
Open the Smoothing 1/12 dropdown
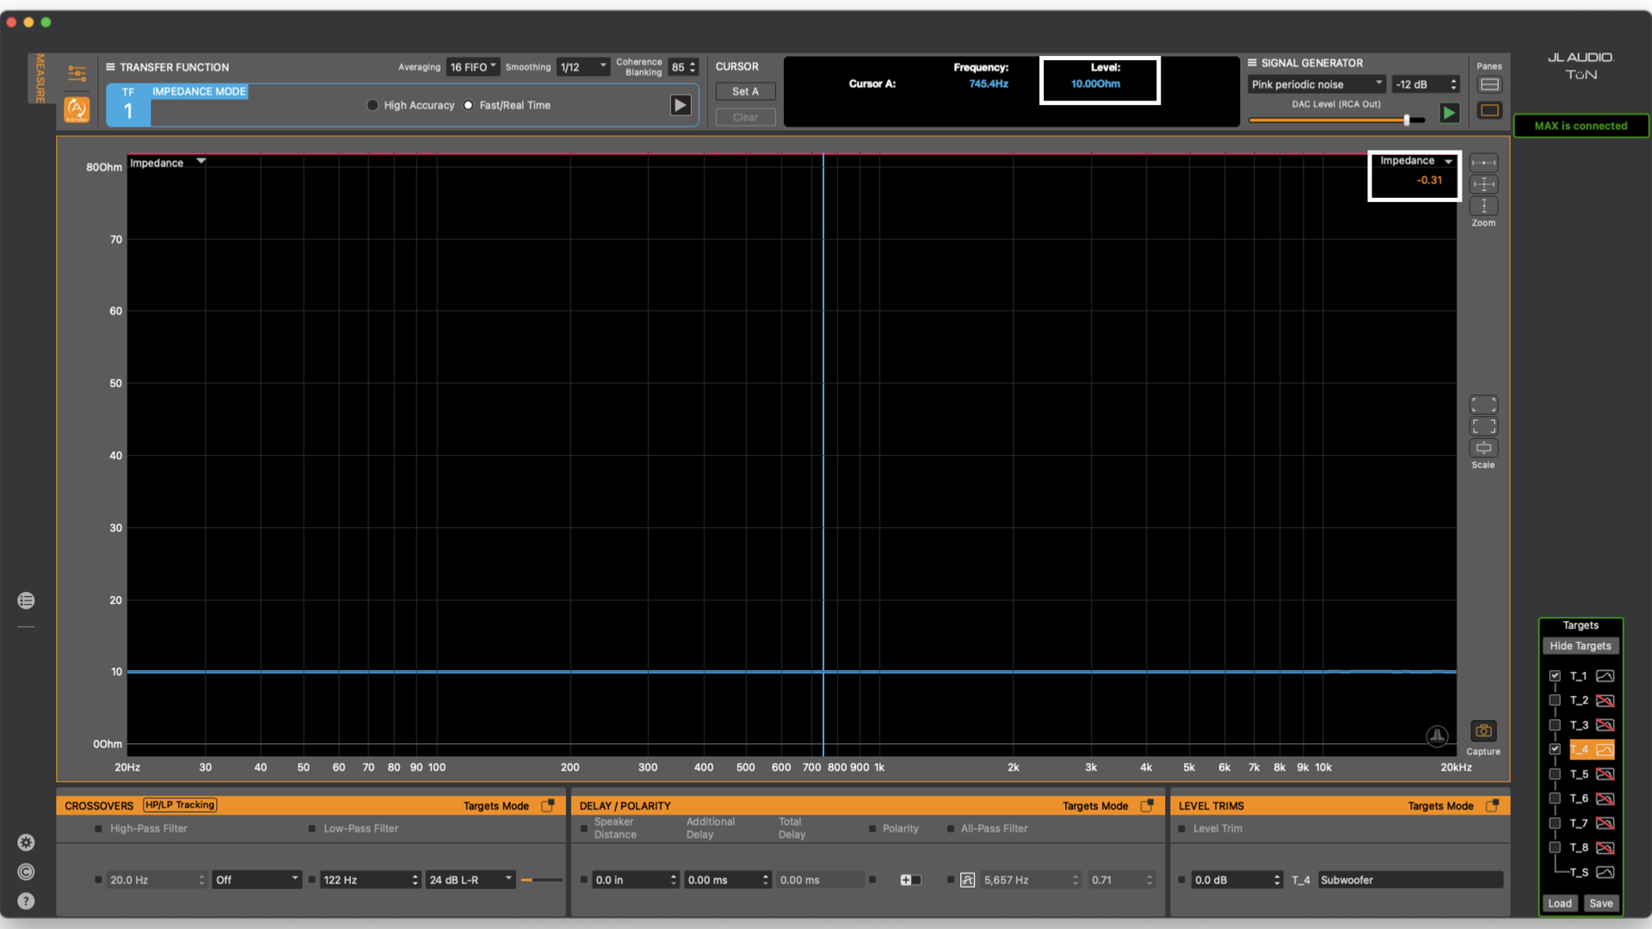(583, 67)
